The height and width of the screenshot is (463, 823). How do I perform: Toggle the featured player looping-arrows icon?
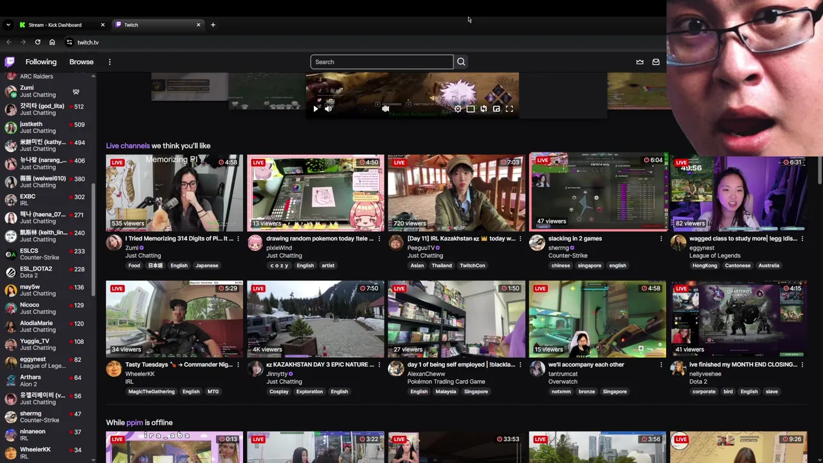pyautogui.click(x=484, y=109)
